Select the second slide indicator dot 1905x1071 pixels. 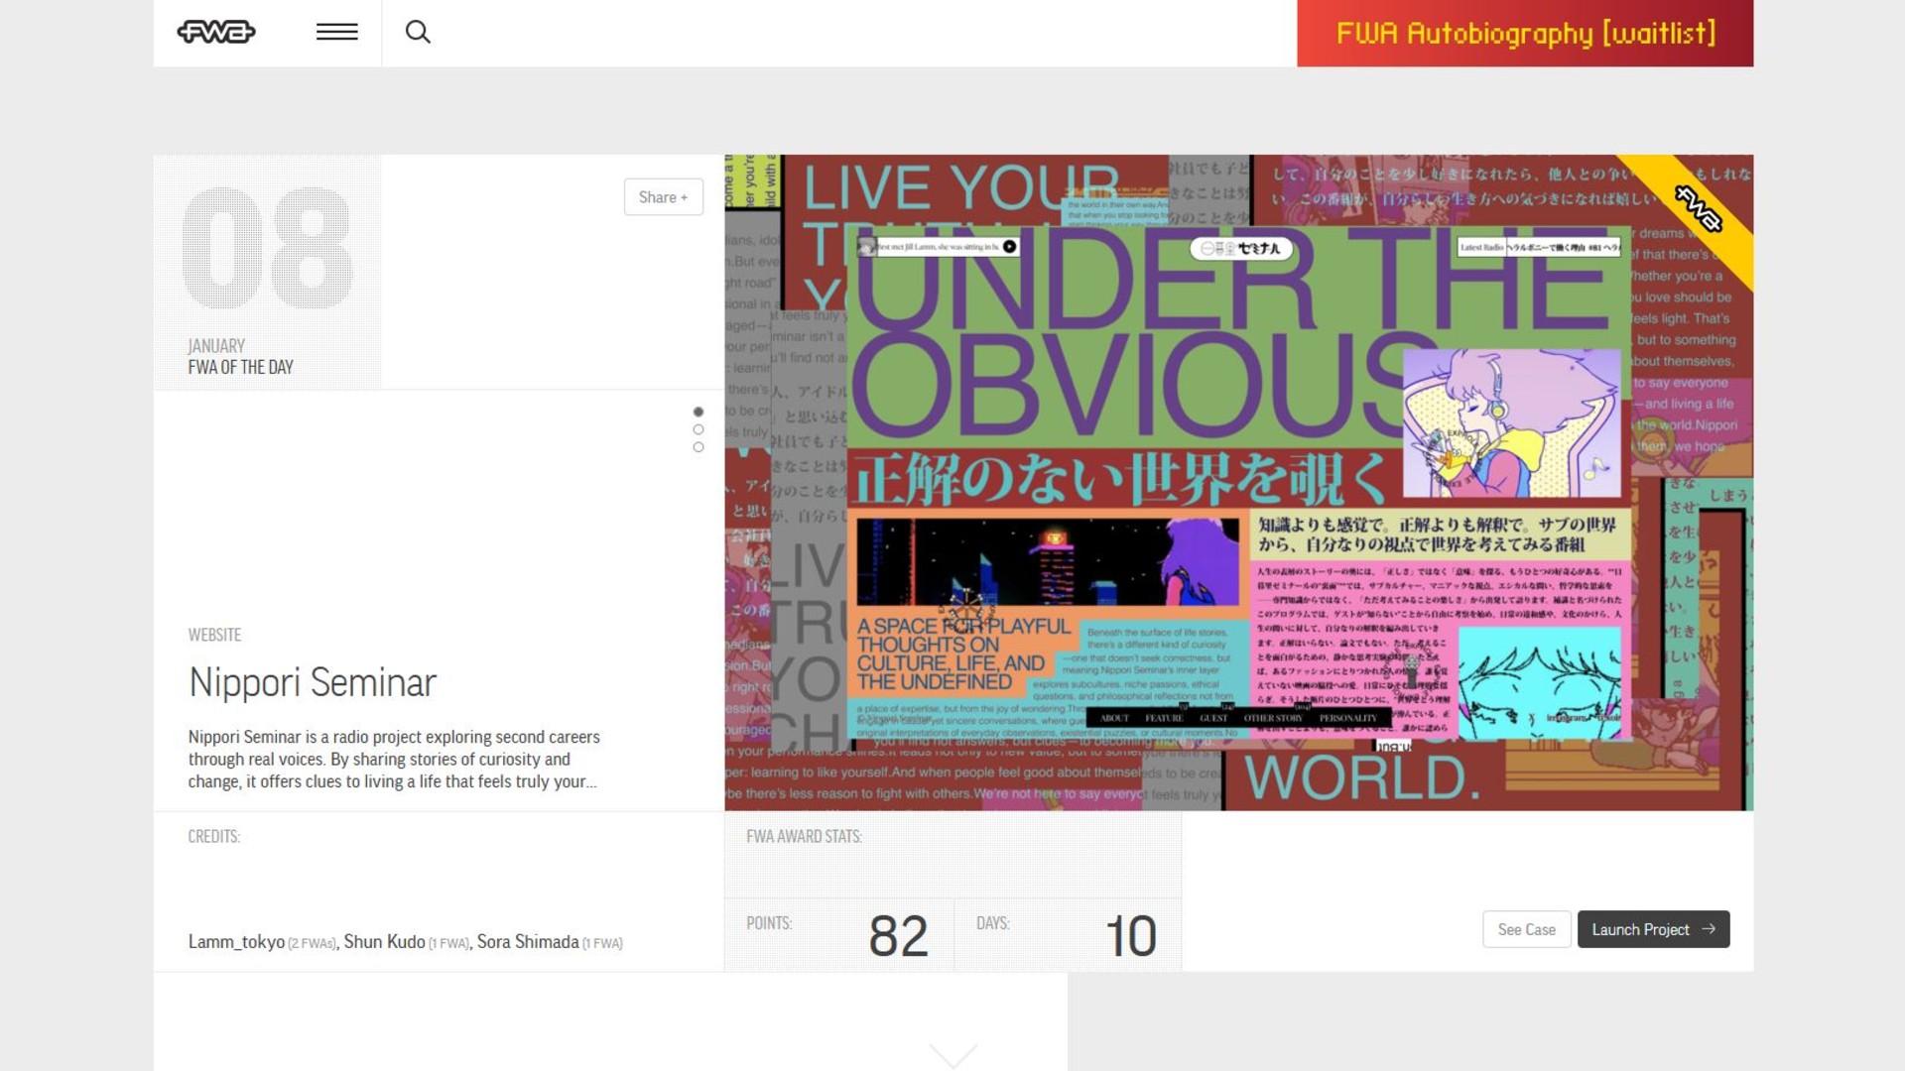[698, 429]
